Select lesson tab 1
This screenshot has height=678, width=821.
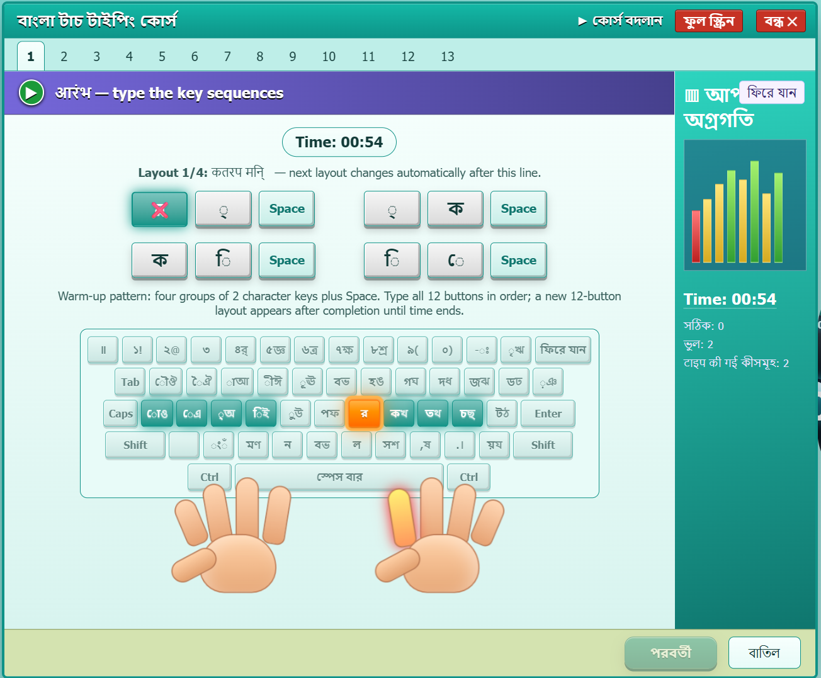tap(31, 57)
